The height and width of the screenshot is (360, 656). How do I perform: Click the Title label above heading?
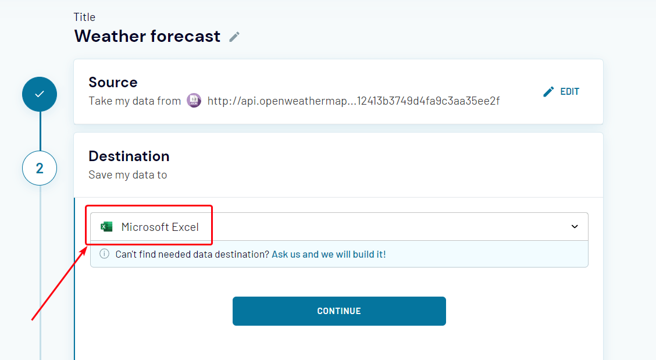[x=84, y=17]
